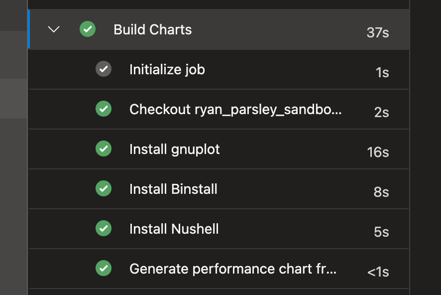The height and width of the screenshot is (295, 441).
Task: Open the Checkout ryan_parsley_sandbo... step
Action: (x=235, y=109)
